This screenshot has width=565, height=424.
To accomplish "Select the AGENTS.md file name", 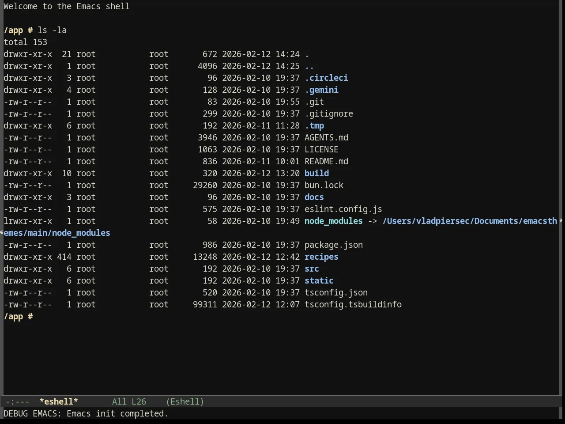I will 326,137.
